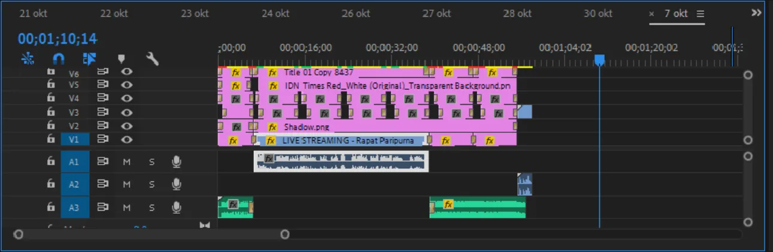Image resolution: width=773 pixels, height=252 pixels.
Task: Target video track V3 label
Action: [74, 112]
